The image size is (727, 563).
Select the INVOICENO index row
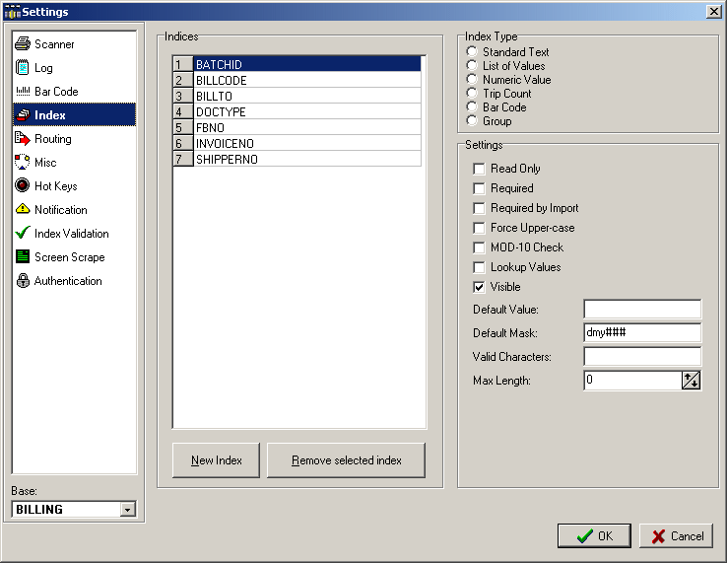tap(307, 143)
